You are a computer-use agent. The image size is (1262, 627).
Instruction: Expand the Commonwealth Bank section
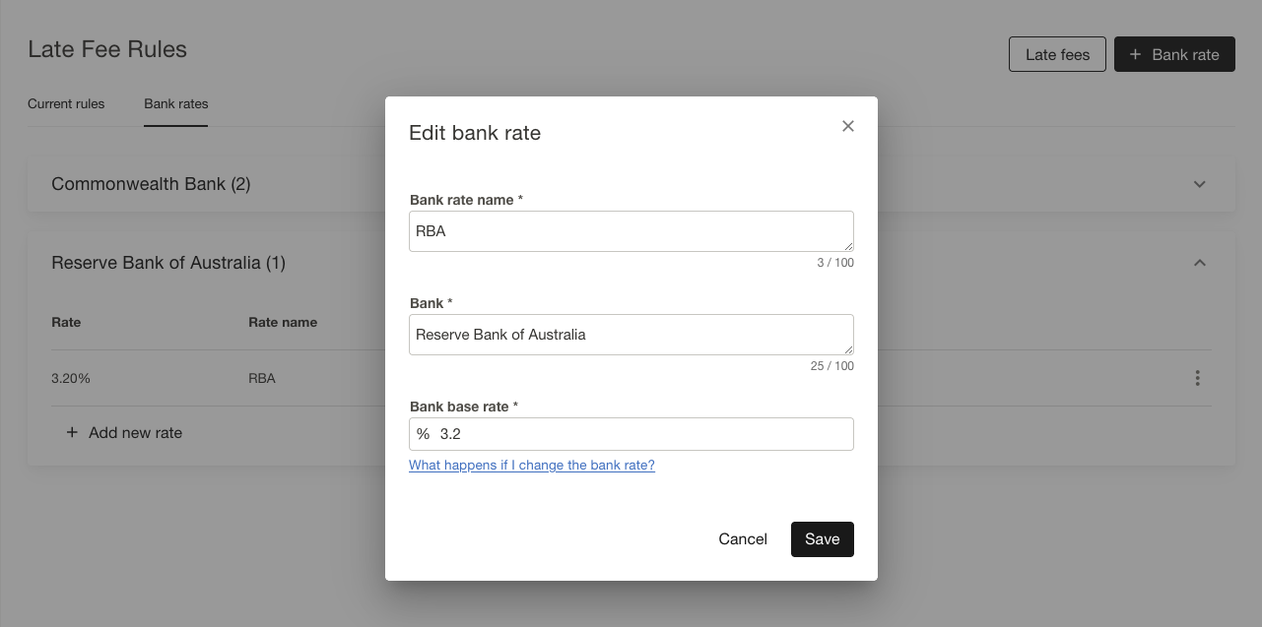coord(1199,184)
